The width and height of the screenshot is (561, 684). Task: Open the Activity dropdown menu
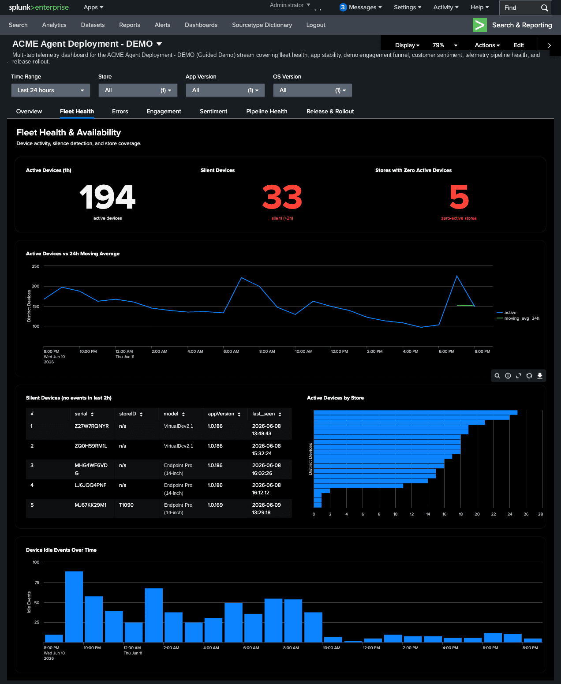446,7
